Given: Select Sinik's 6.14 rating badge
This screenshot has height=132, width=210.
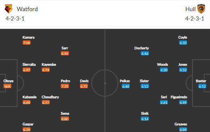Looking at the screenshot, I should 145,119.
